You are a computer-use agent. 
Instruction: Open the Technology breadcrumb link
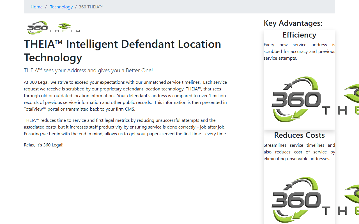(61, 7)
